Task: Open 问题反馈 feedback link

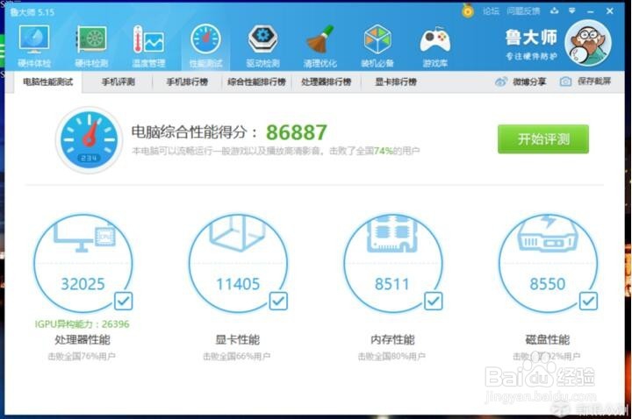Action: pos(523,11)
